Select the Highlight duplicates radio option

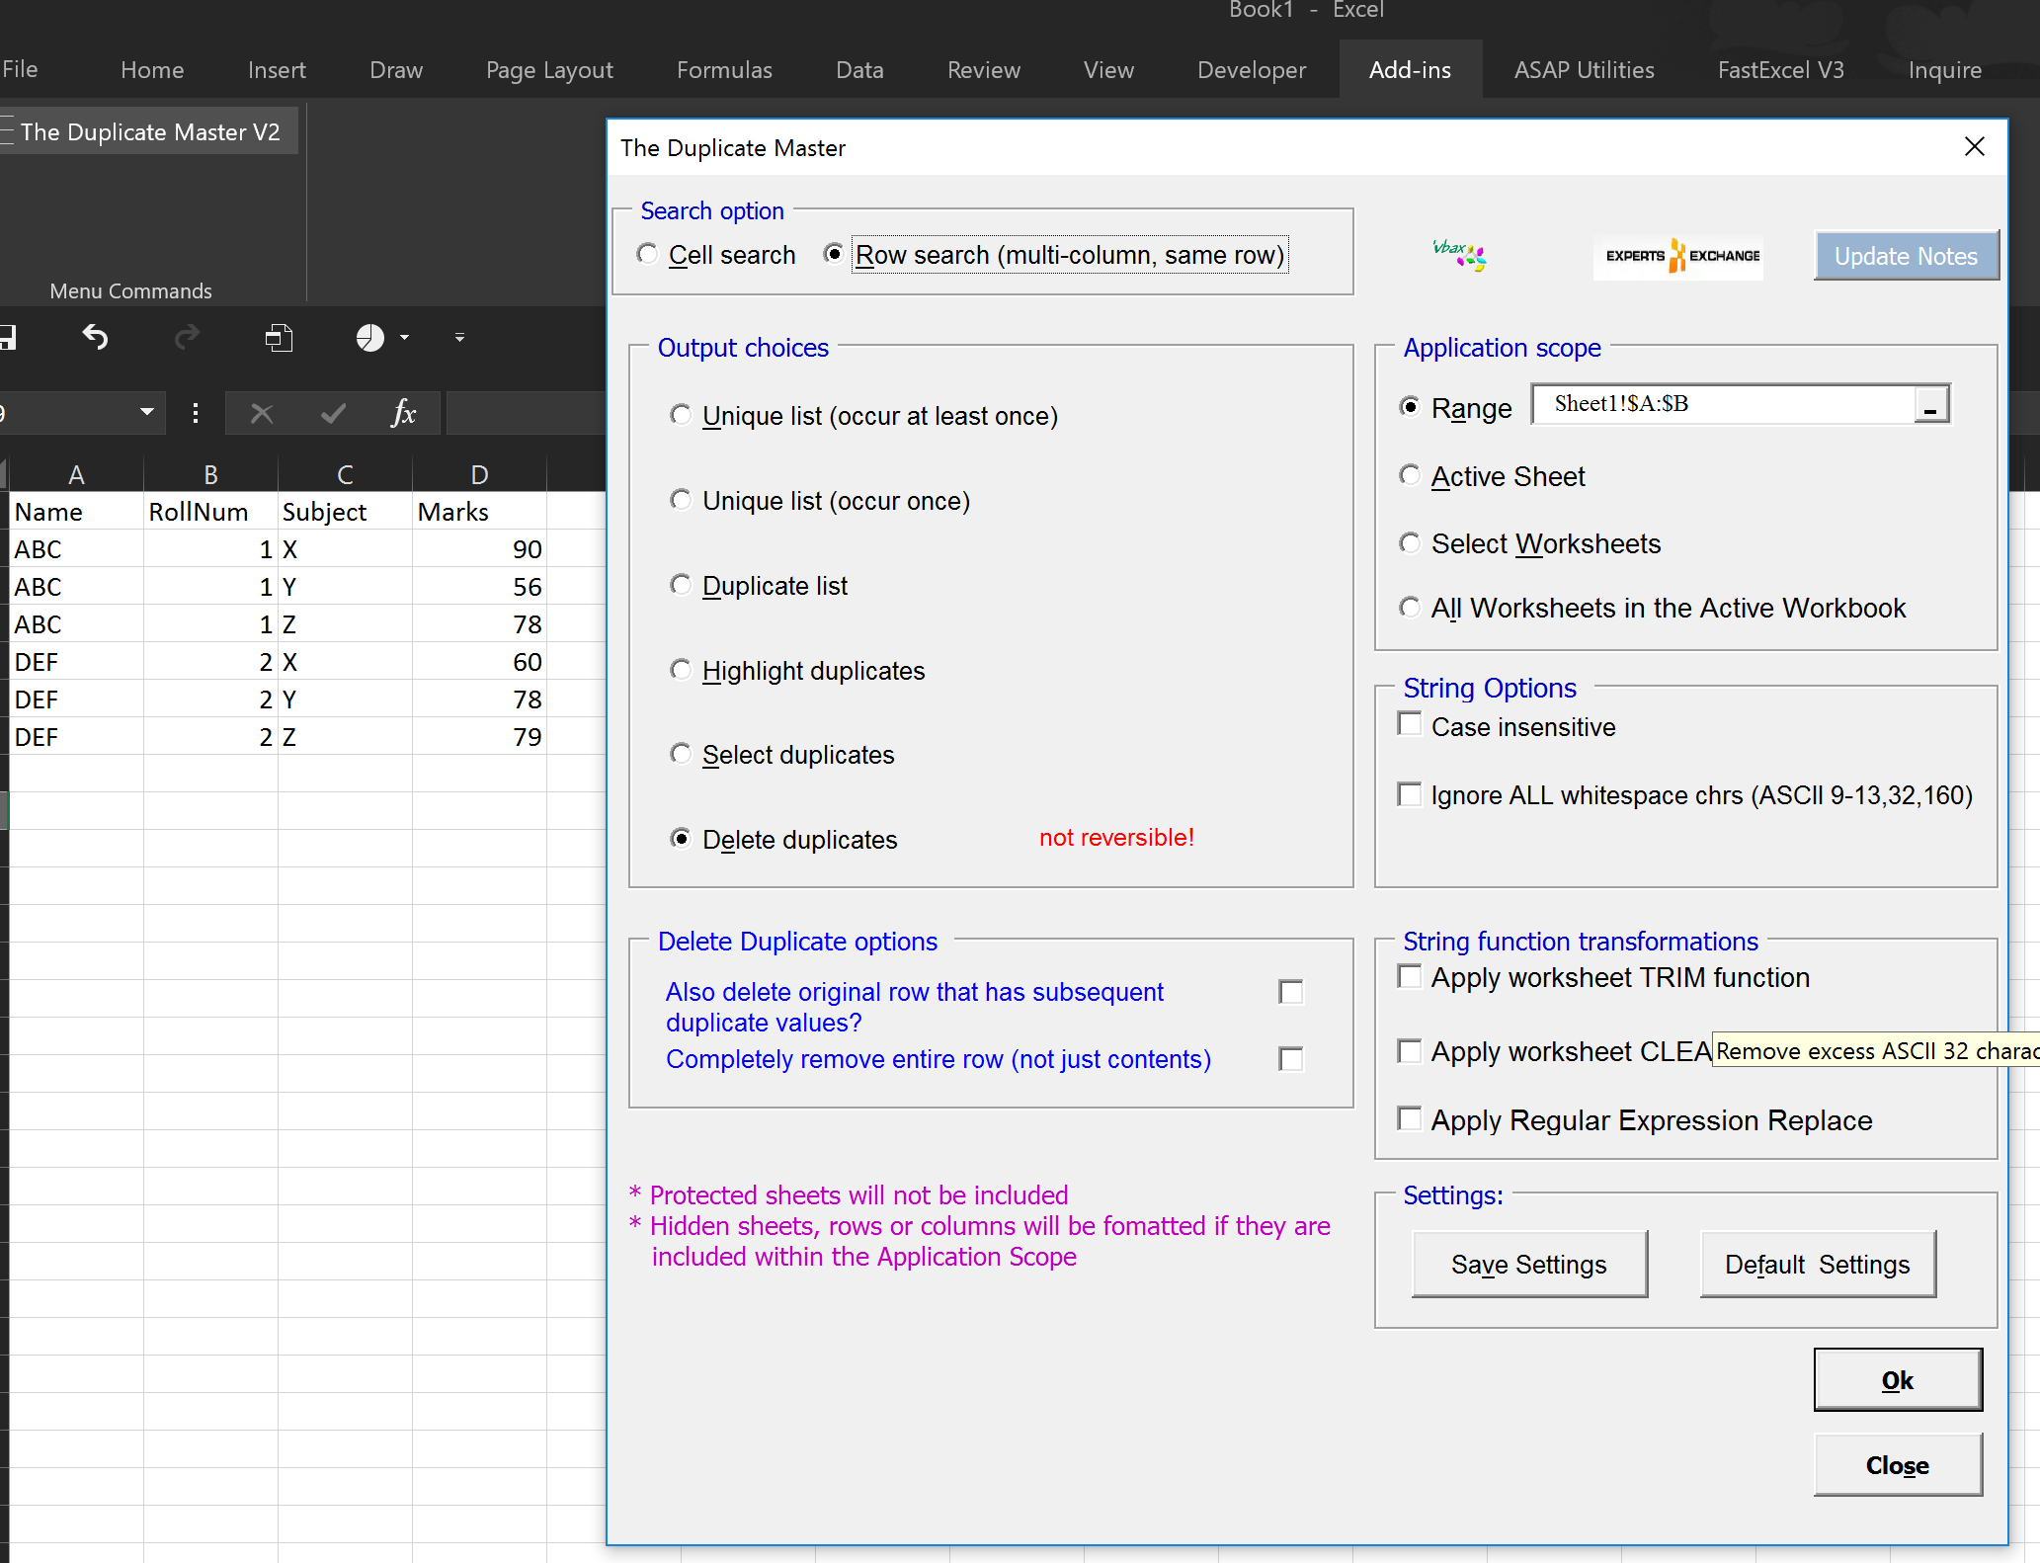pyautogui.click(x=681, y=671)
